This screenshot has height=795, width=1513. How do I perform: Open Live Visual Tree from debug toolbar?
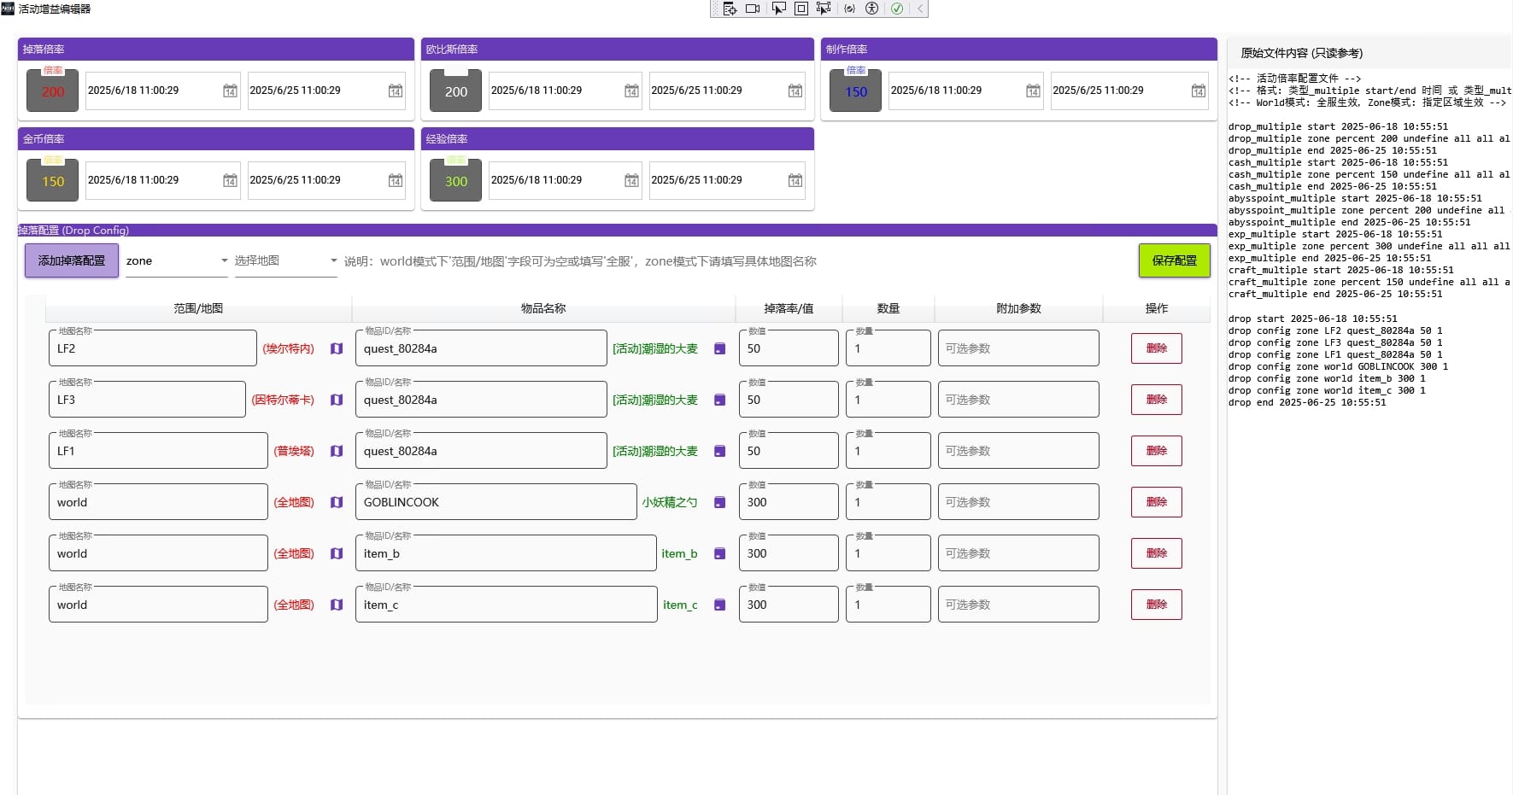tap(730, 9)
